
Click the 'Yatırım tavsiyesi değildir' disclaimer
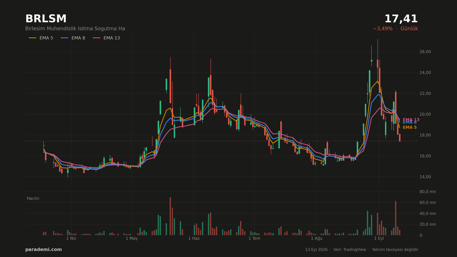[x=395, y=250]
